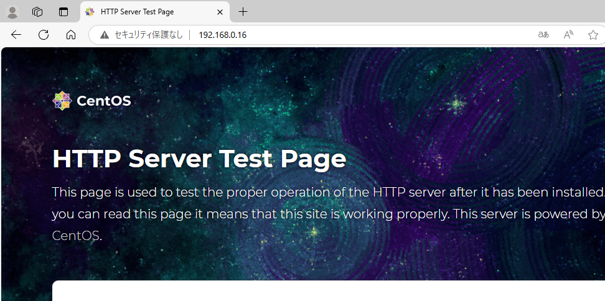Click the HTTP Server Test Page heading
The height and width of the screenshot is (301, 605).
(199, 159)
